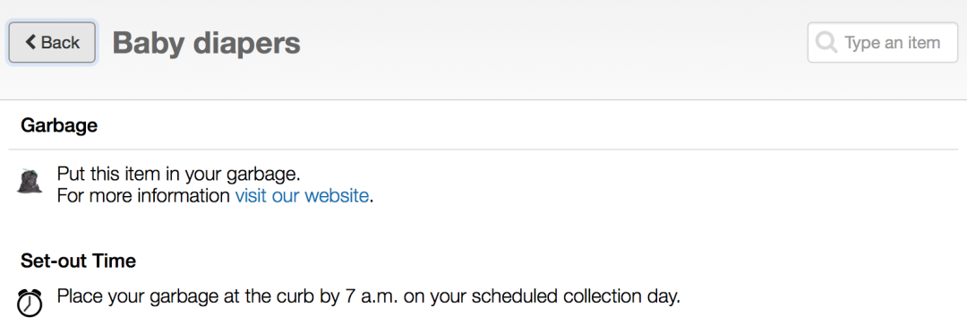The height and width of the screenshot is (334, 967).
Task: Click the Back button
Action: pos(52,42)
